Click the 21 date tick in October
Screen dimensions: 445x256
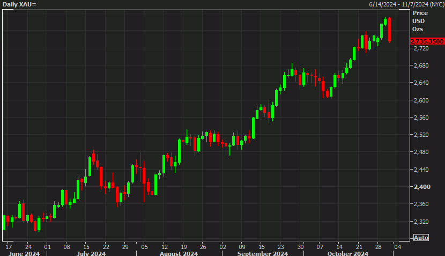359,247
